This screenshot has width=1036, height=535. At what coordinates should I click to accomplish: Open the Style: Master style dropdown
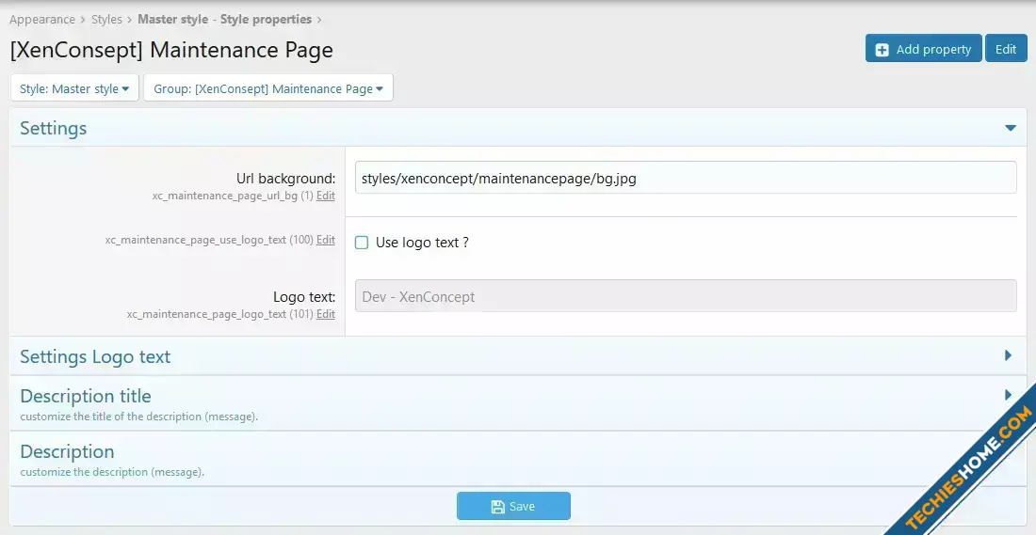(x=74, y=88)
